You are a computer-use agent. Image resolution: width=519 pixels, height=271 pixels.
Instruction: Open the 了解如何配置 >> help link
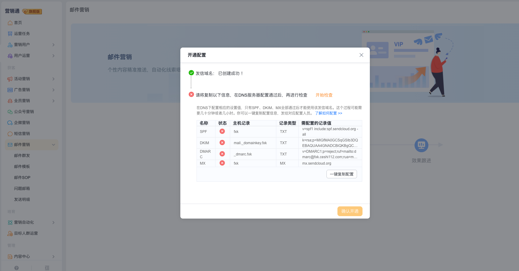[329, 113]
